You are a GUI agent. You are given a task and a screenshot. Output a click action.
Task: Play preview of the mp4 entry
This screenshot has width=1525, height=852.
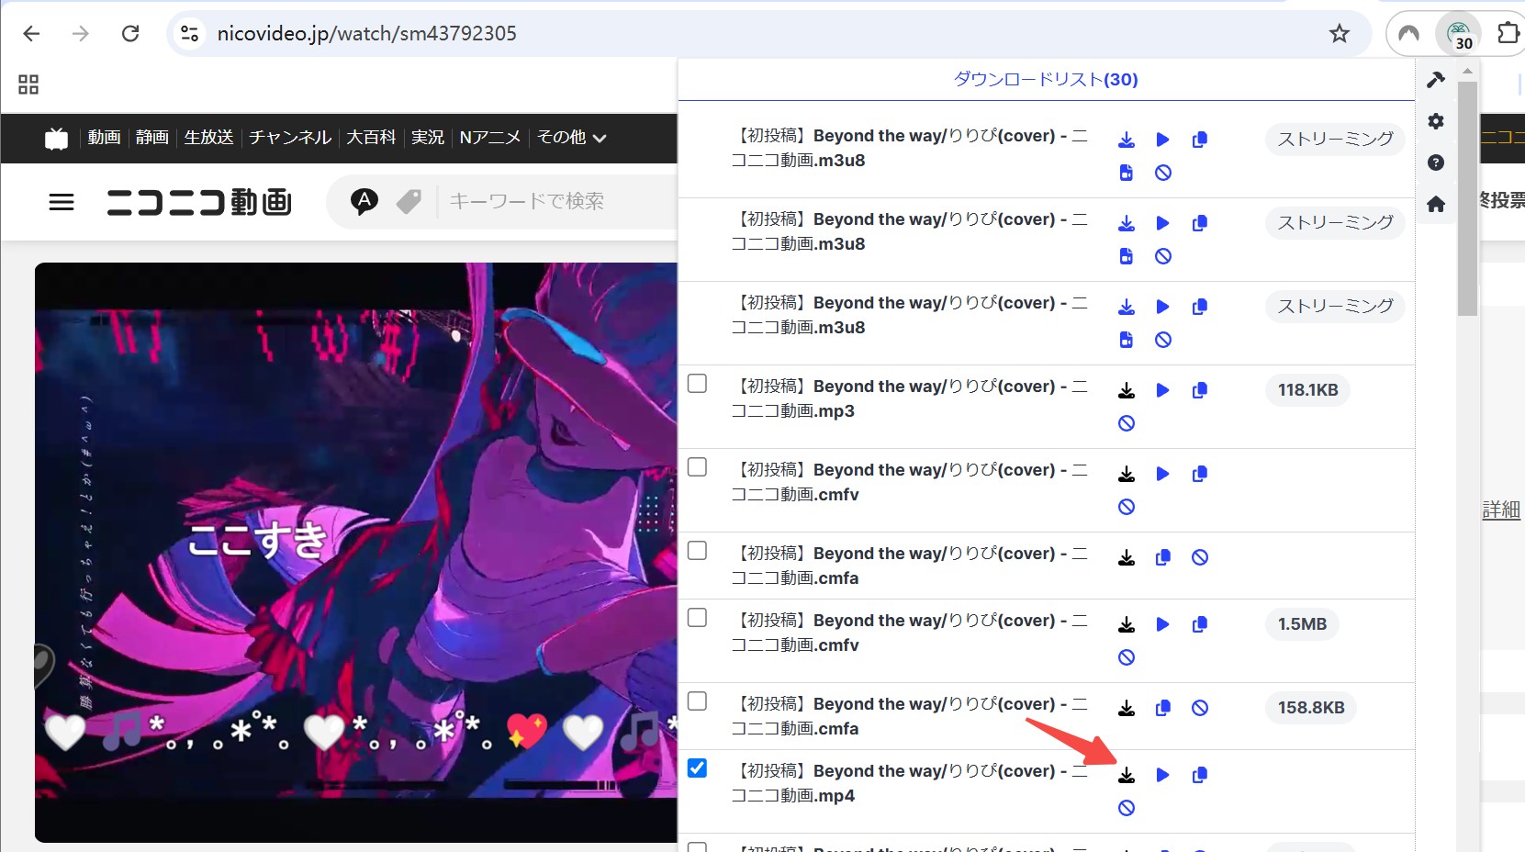click(x=1162, y=775)
